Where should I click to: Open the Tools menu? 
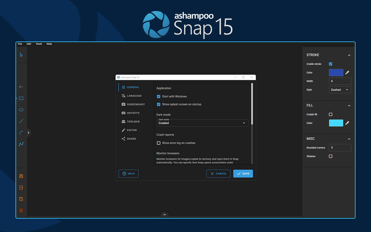(x=39, y=44)
